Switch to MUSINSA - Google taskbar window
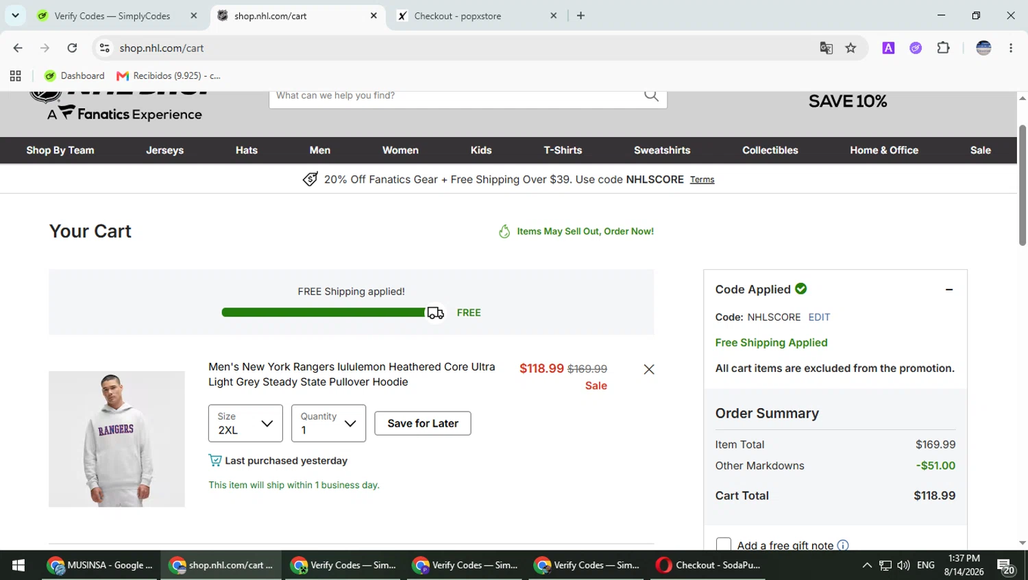This screenshot has width=1028, height=580. pos(101,565)
